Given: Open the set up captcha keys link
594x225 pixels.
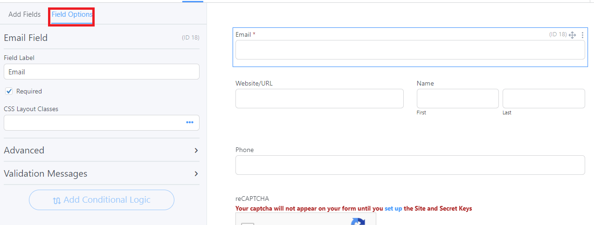Looking at the screenshot, I should click(393, 208).
